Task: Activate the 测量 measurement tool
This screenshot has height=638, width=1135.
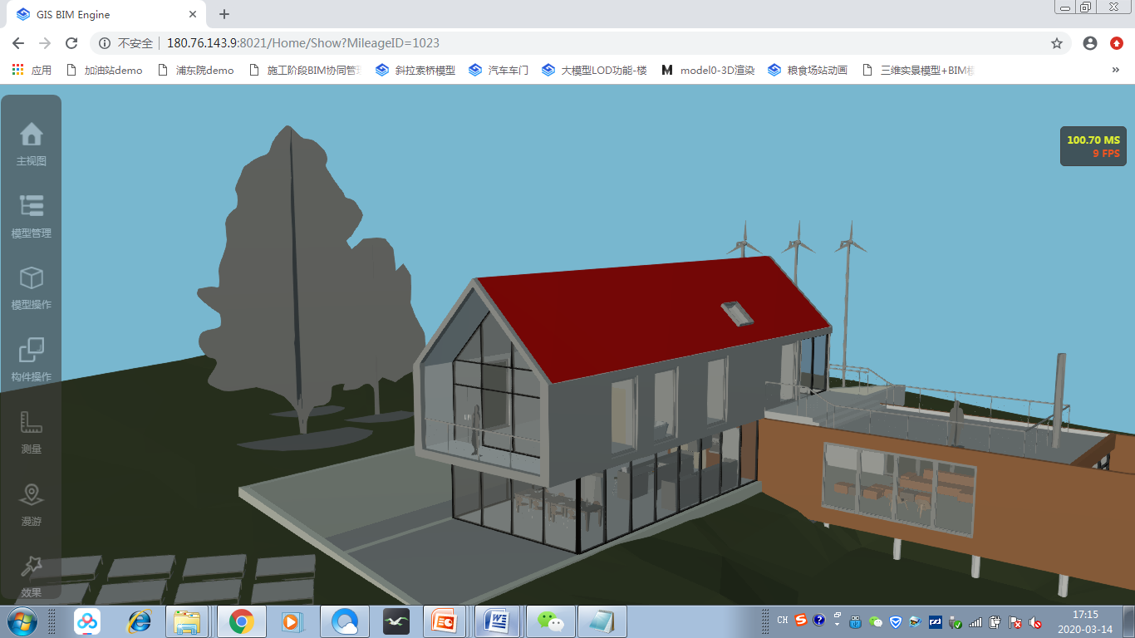Action: pyautogui.click(x=31, y=430)
